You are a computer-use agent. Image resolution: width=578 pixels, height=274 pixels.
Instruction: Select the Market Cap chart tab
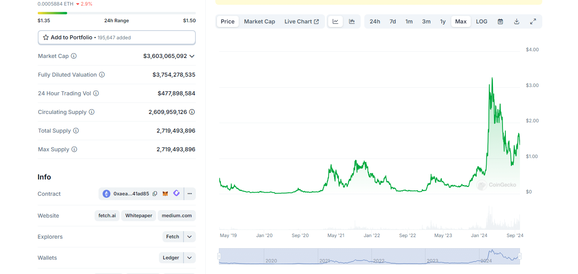tap(259, 21)
